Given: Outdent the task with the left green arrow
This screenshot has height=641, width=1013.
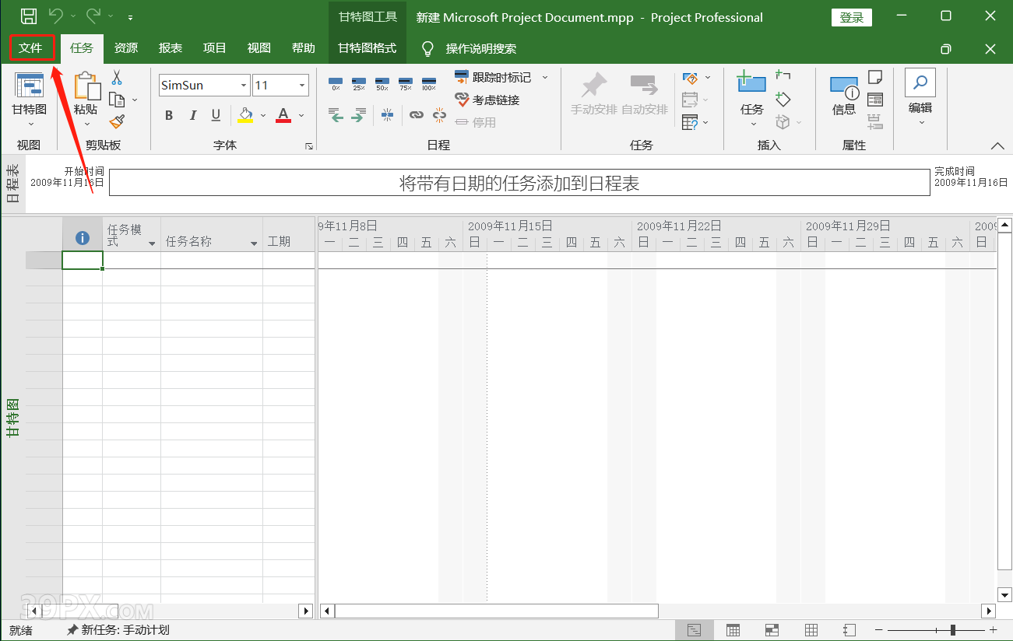Looking at the screenshot, I should click(x=336, y=116).
